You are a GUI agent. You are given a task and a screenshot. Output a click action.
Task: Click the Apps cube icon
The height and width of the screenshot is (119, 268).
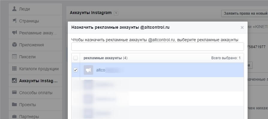[14, 45]
